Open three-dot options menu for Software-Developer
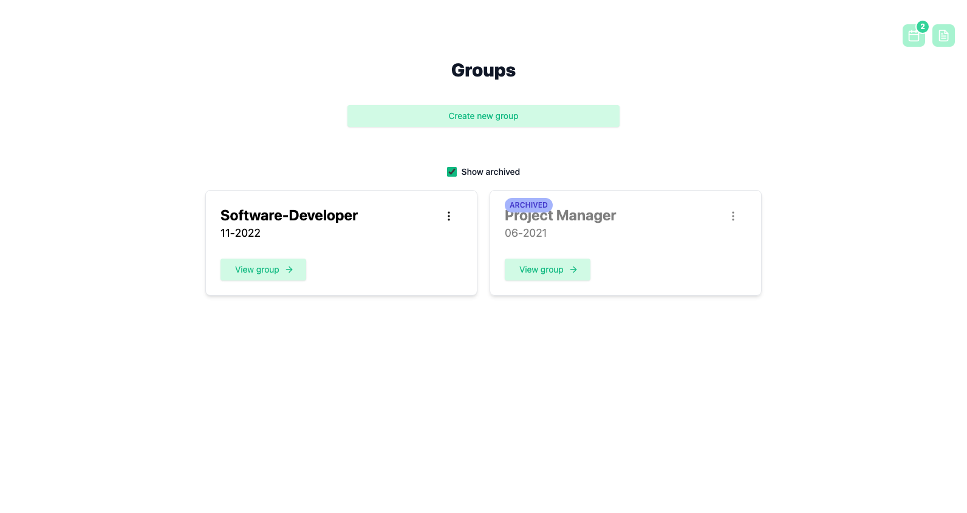Viewport: 967px width, 513px height. pos(448,216)
